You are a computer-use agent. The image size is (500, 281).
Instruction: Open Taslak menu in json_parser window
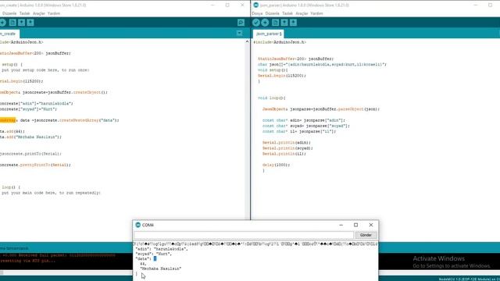287,13
